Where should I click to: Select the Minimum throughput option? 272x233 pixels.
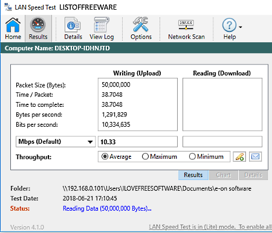pyautogui.click(x=206, y=156)
